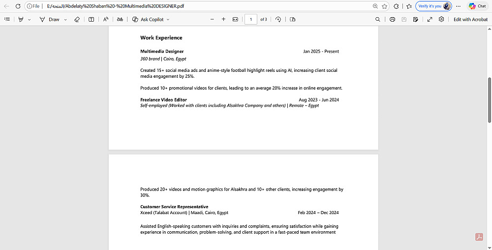Image resolution: width=492 pixels, height=250 pixels.
Task: Rotate the PDF page
Action: pyautogui.click(x=278, y=20)
